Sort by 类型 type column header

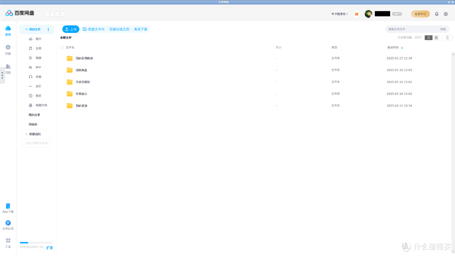coord(334,47)
